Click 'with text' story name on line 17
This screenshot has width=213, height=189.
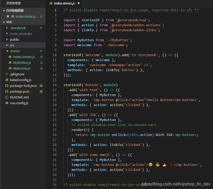[x=89, y=90]
